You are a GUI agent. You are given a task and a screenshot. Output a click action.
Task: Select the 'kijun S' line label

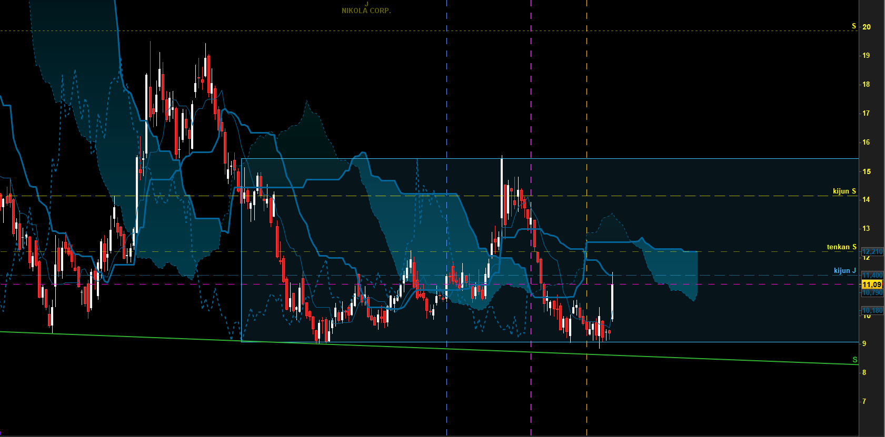844,191
